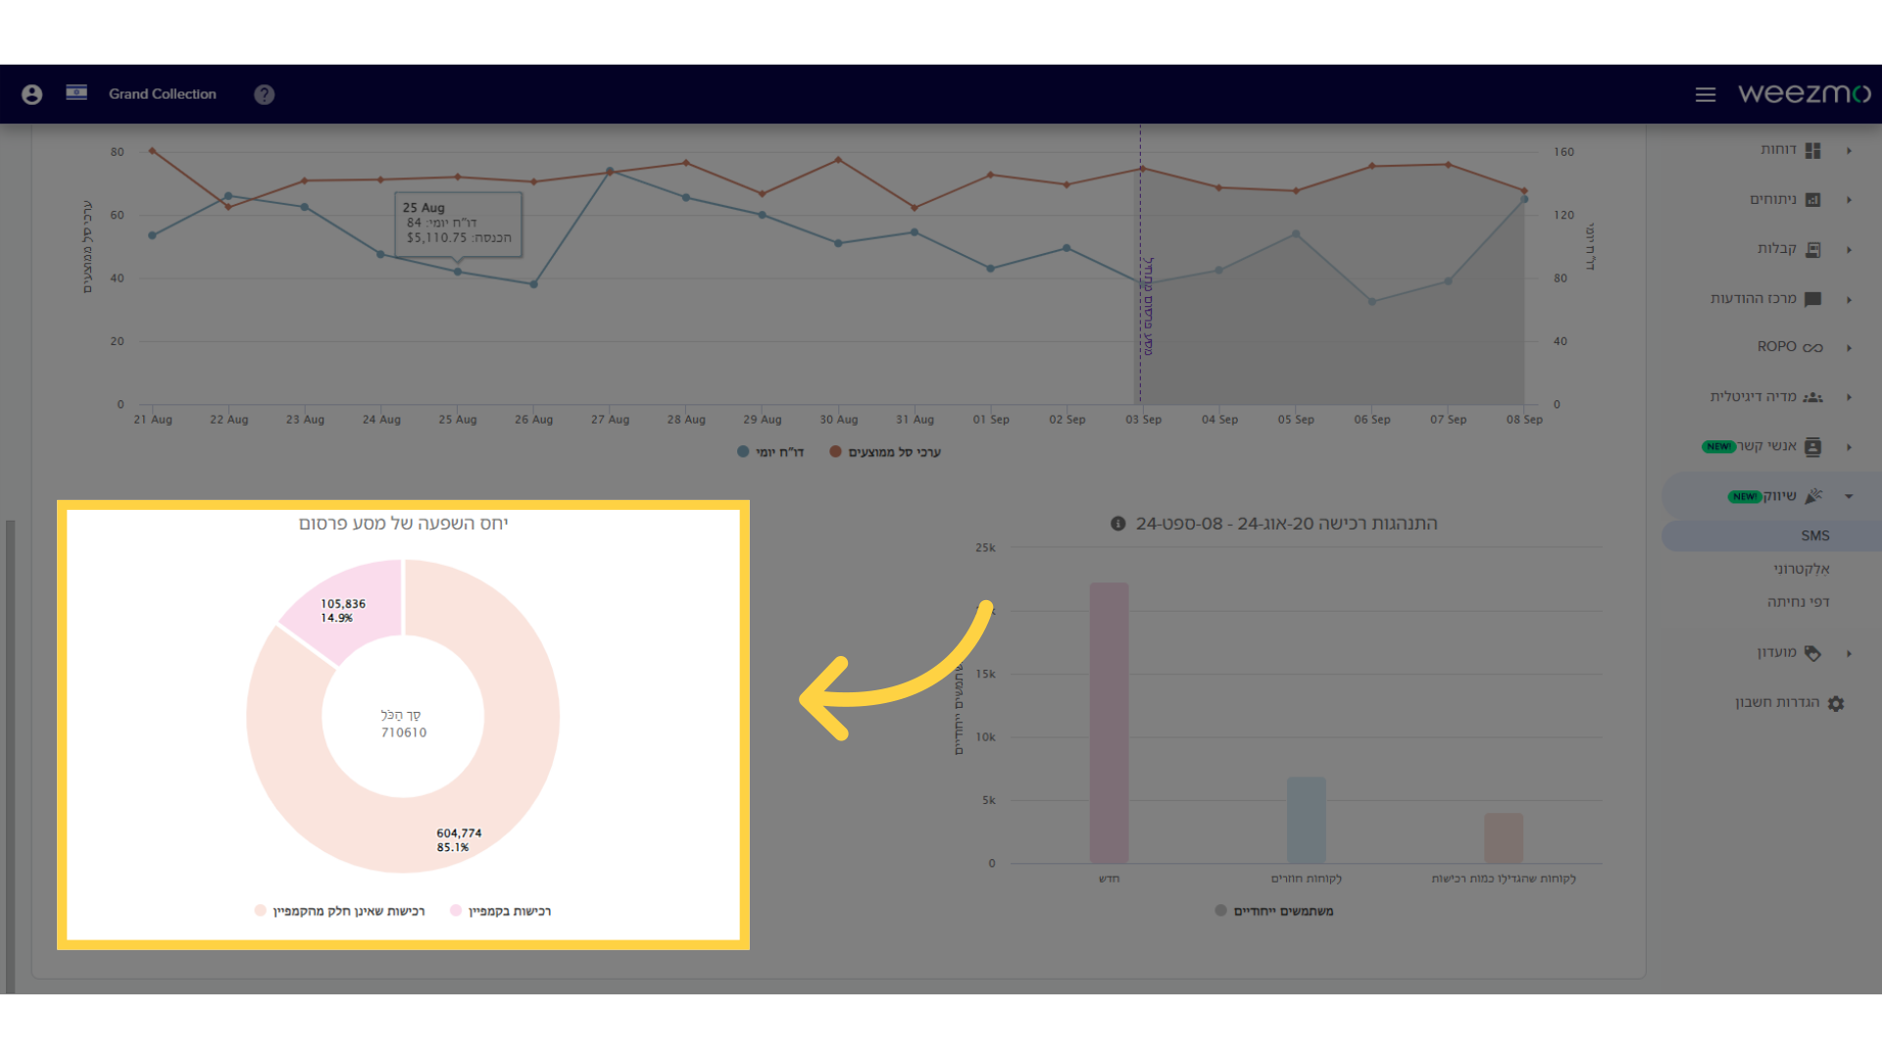Open the מועדון menu item
1882x1059 pixels.
click(1776, 652)
